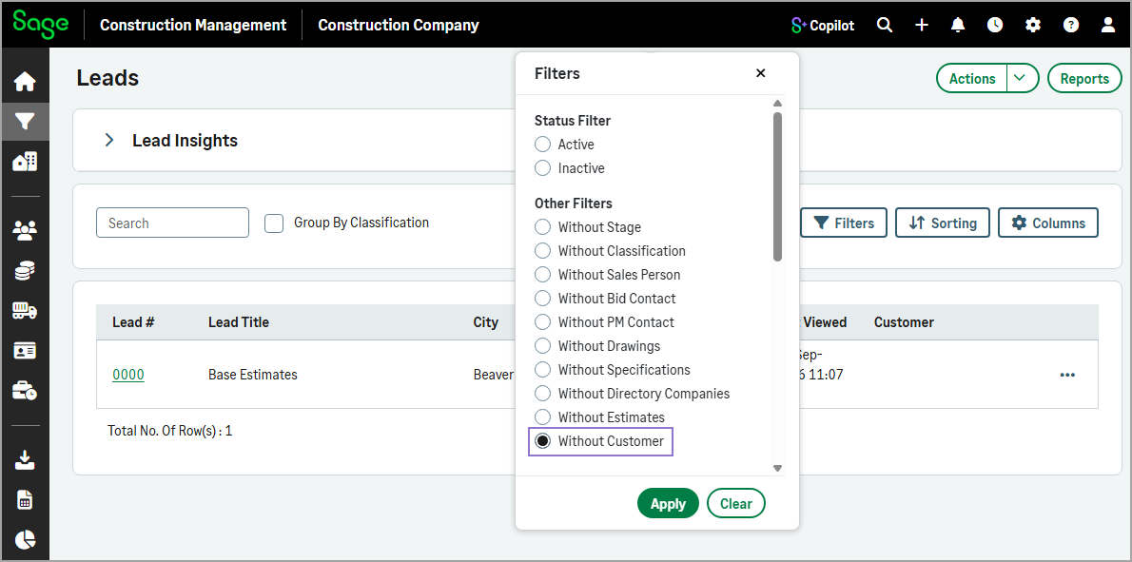Image resolution: width=1132 pixels, height=562 pixels.
Task: Open the Projects building sidebar icon
Action: (26, 162)
